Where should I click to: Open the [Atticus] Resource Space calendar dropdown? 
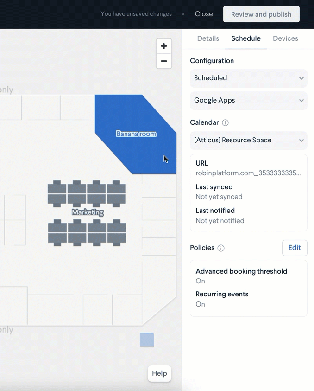(x=248, y=140)
